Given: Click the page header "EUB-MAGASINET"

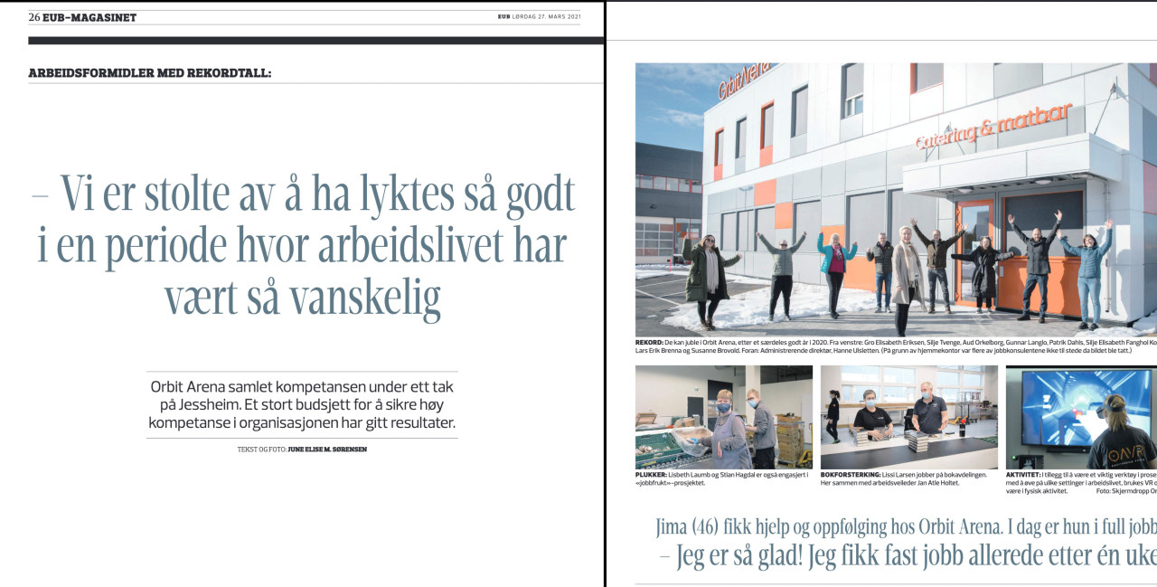Looking at the screenshot, I should (89, 17).
